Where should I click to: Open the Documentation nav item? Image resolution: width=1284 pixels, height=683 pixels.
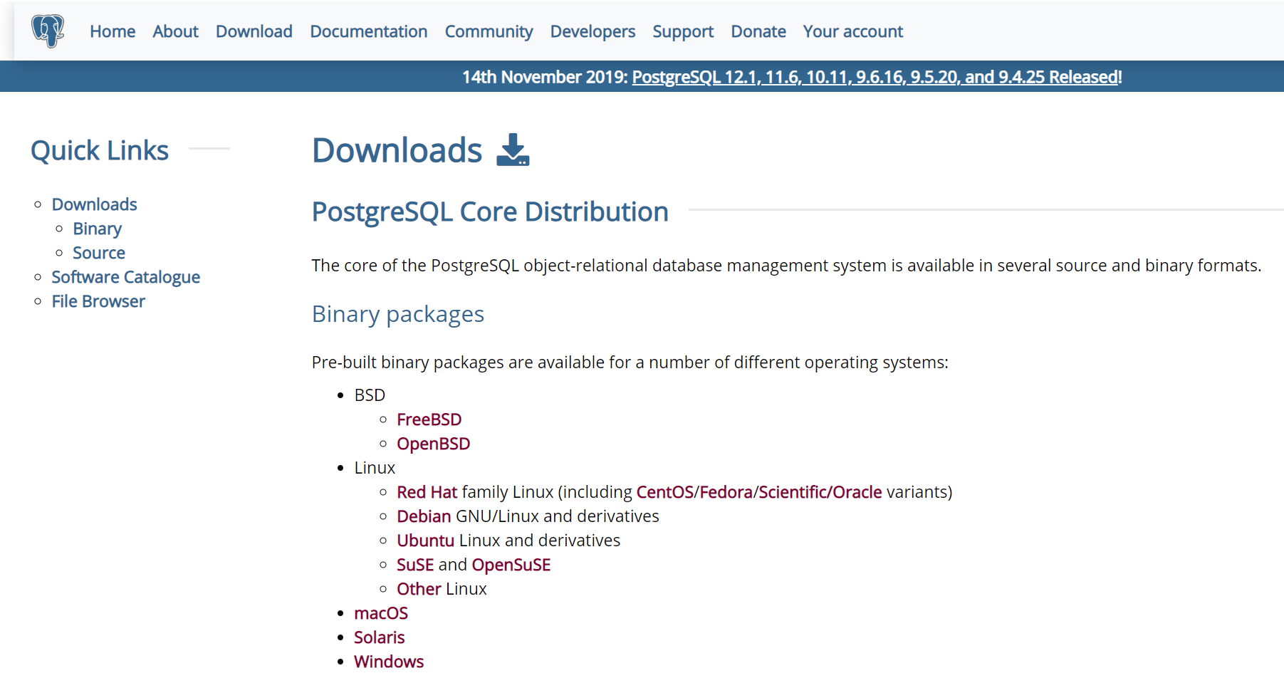pyautogui.click(x=369, y=31)
